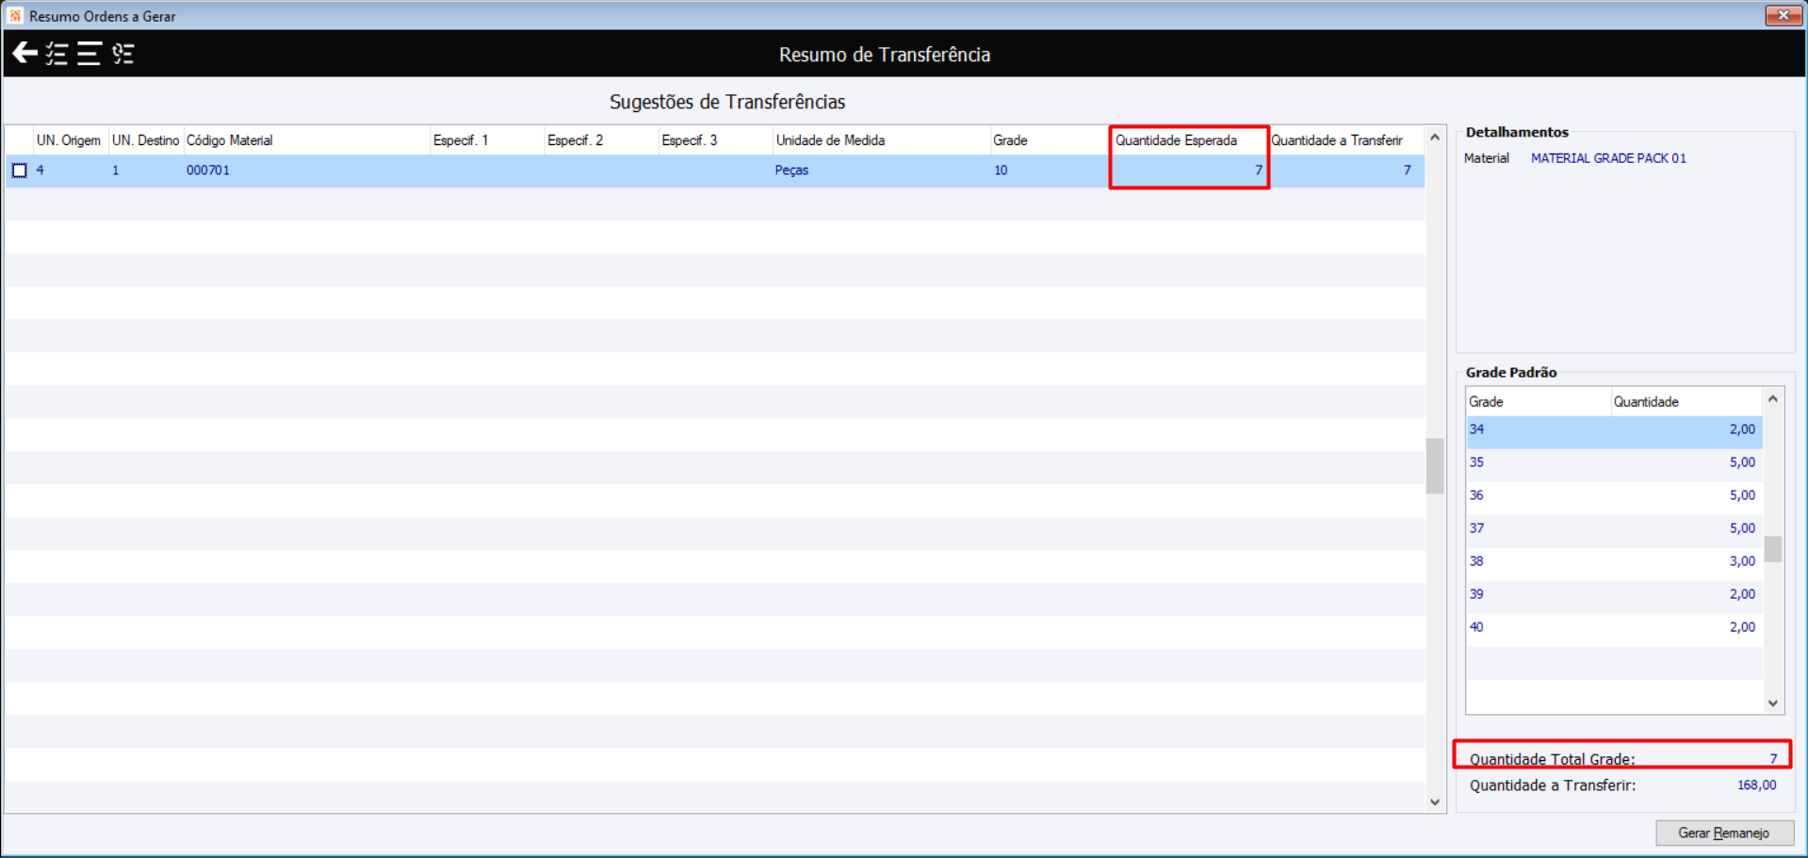Click quantity 2,00 for grade 34
This screenshot has width=1808, height=858.
coord(1742,429)
